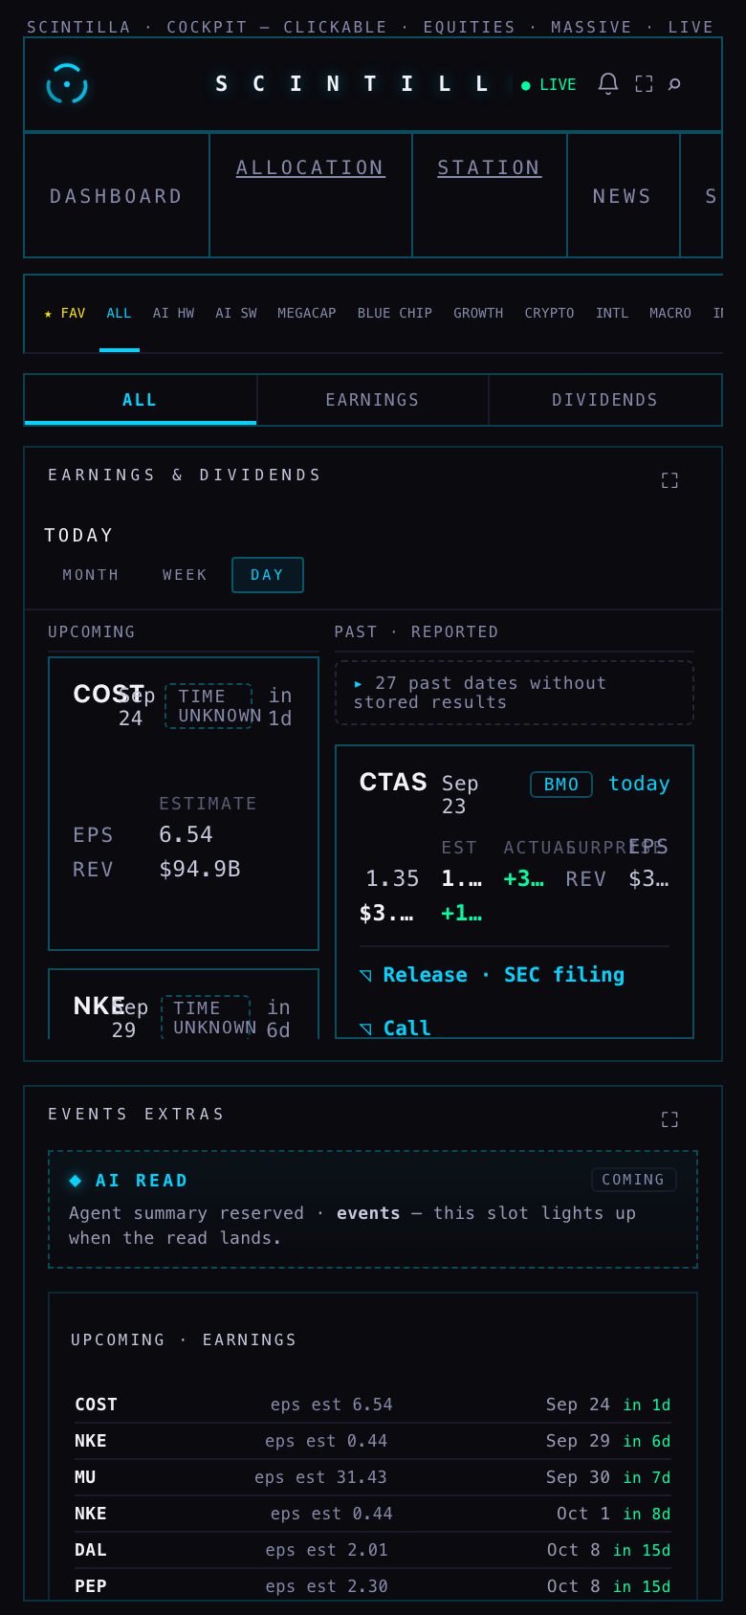This screenshot has height=1615, width=746.
Task: Open the COST upcoming earnings card
Action: [x=184, y=804]
